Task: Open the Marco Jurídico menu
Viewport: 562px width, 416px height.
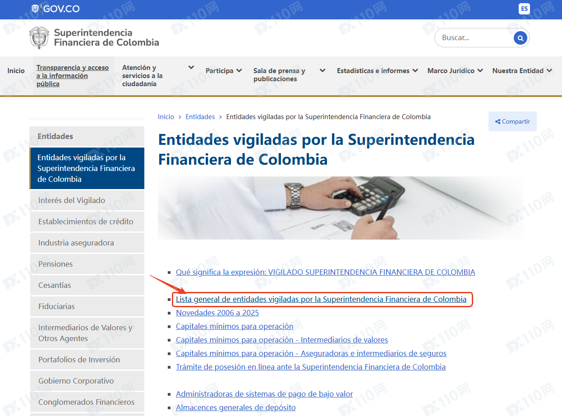Action: (451, 71)
